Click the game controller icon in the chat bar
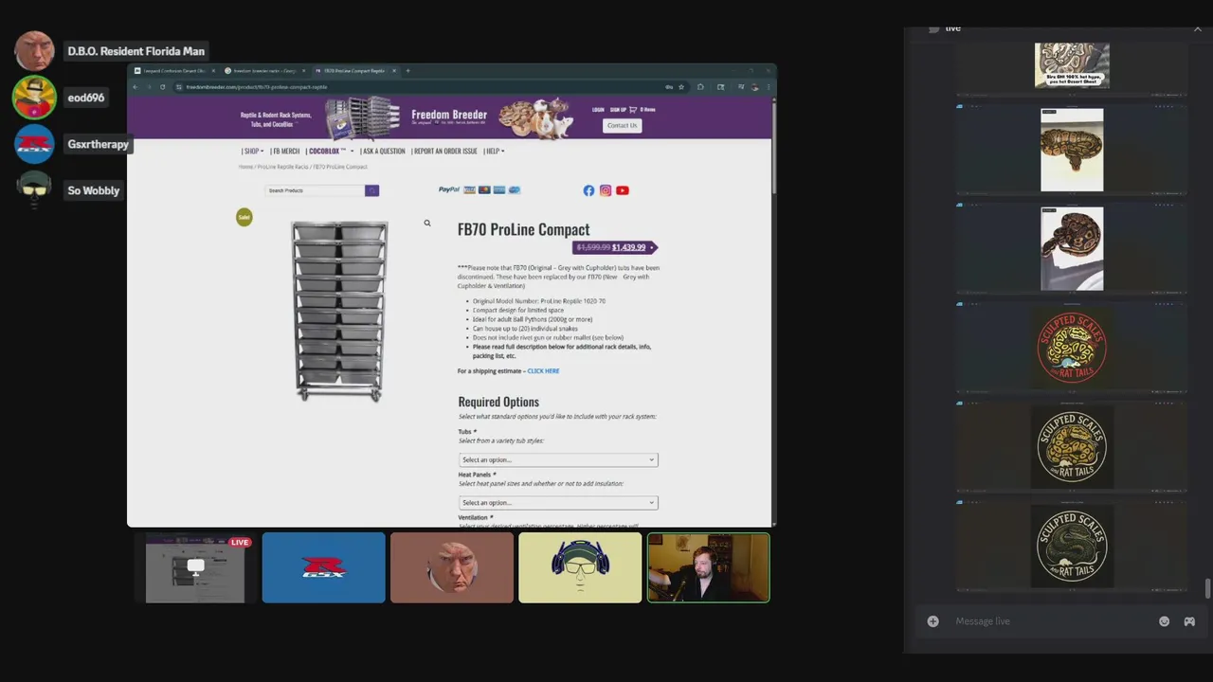This screenshot has height=682, width=1213. pos(1189,621)
